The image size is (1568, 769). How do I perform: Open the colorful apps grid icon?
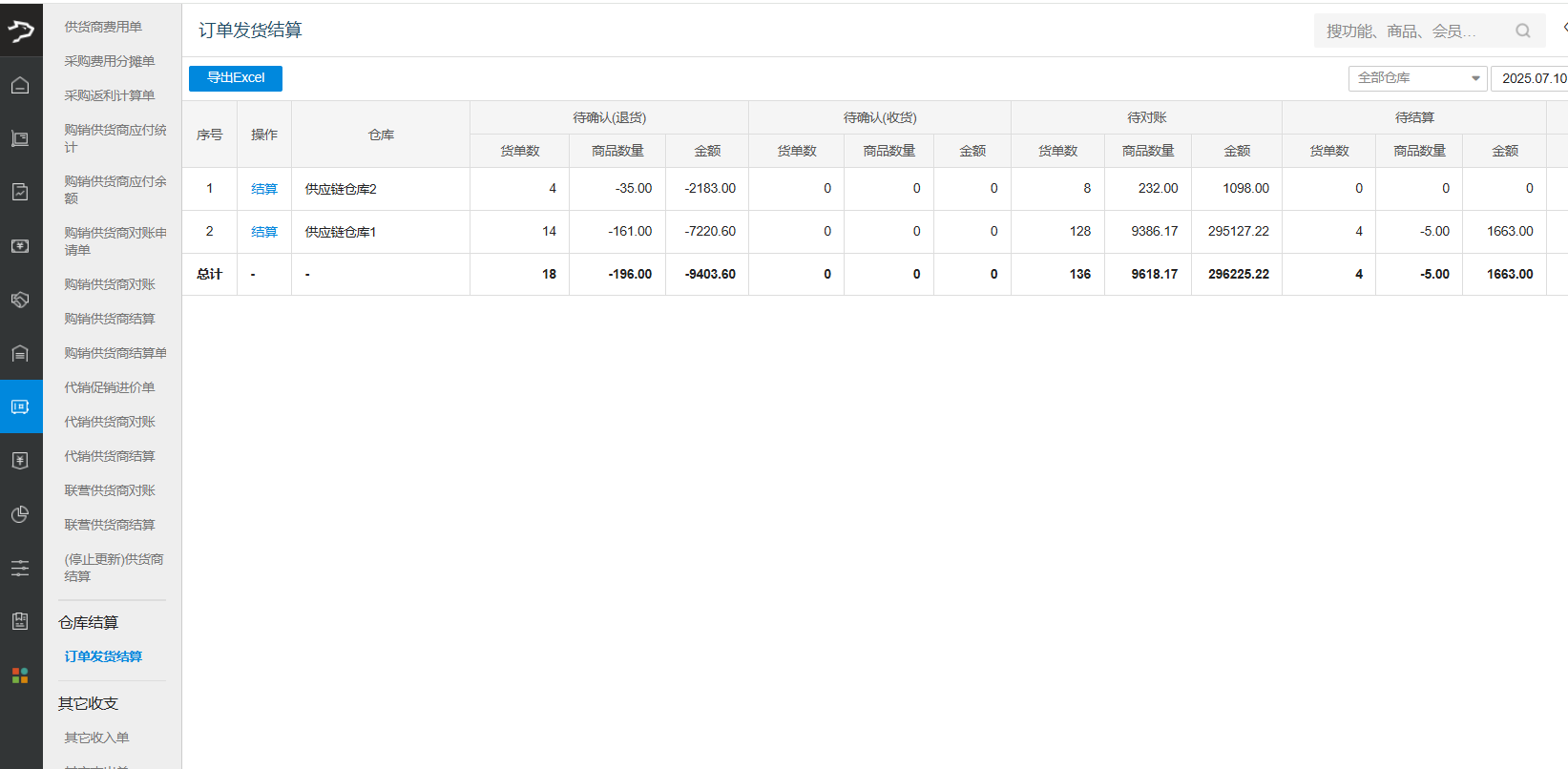tap(20, 675)
